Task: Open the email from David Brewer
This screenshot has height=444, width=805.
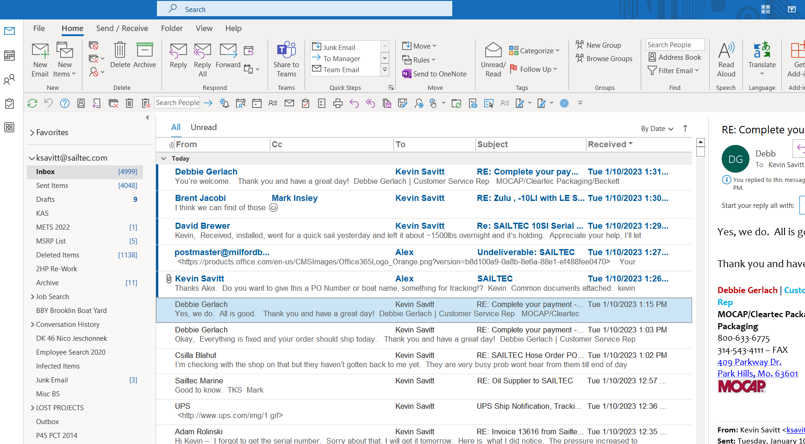Action: coord(424,231)
